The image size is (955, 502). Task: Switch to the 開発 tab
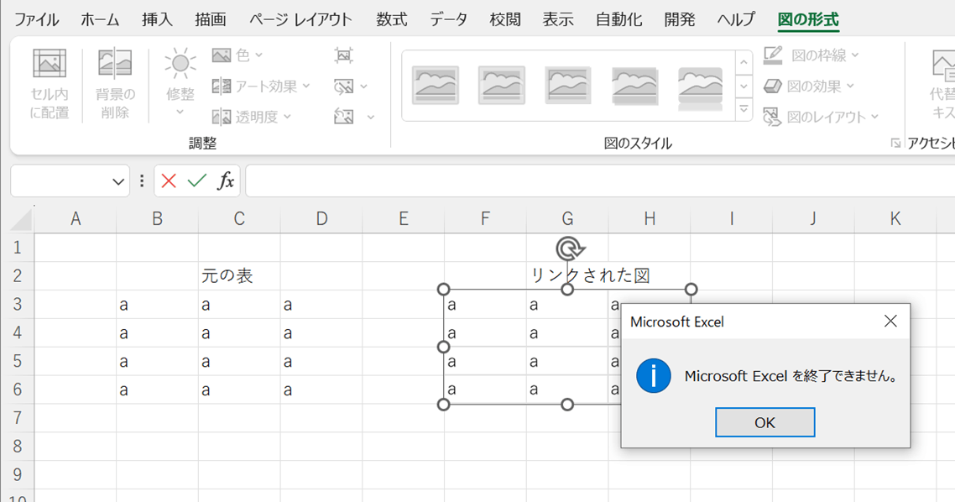(x=680, y=19)
